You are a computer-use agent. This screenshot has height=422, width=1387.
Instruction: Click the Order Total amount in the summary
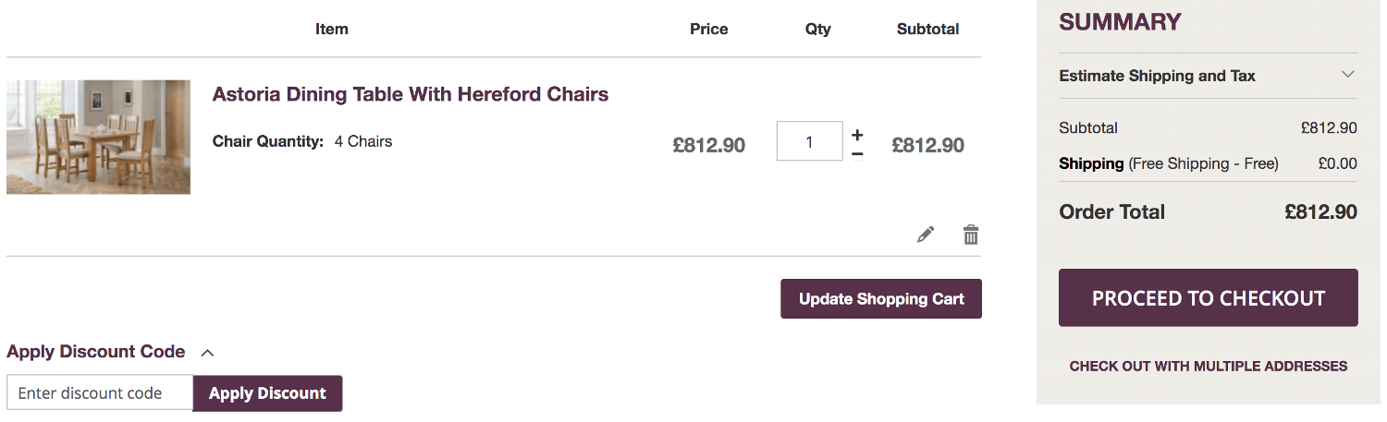[1320, 212]
